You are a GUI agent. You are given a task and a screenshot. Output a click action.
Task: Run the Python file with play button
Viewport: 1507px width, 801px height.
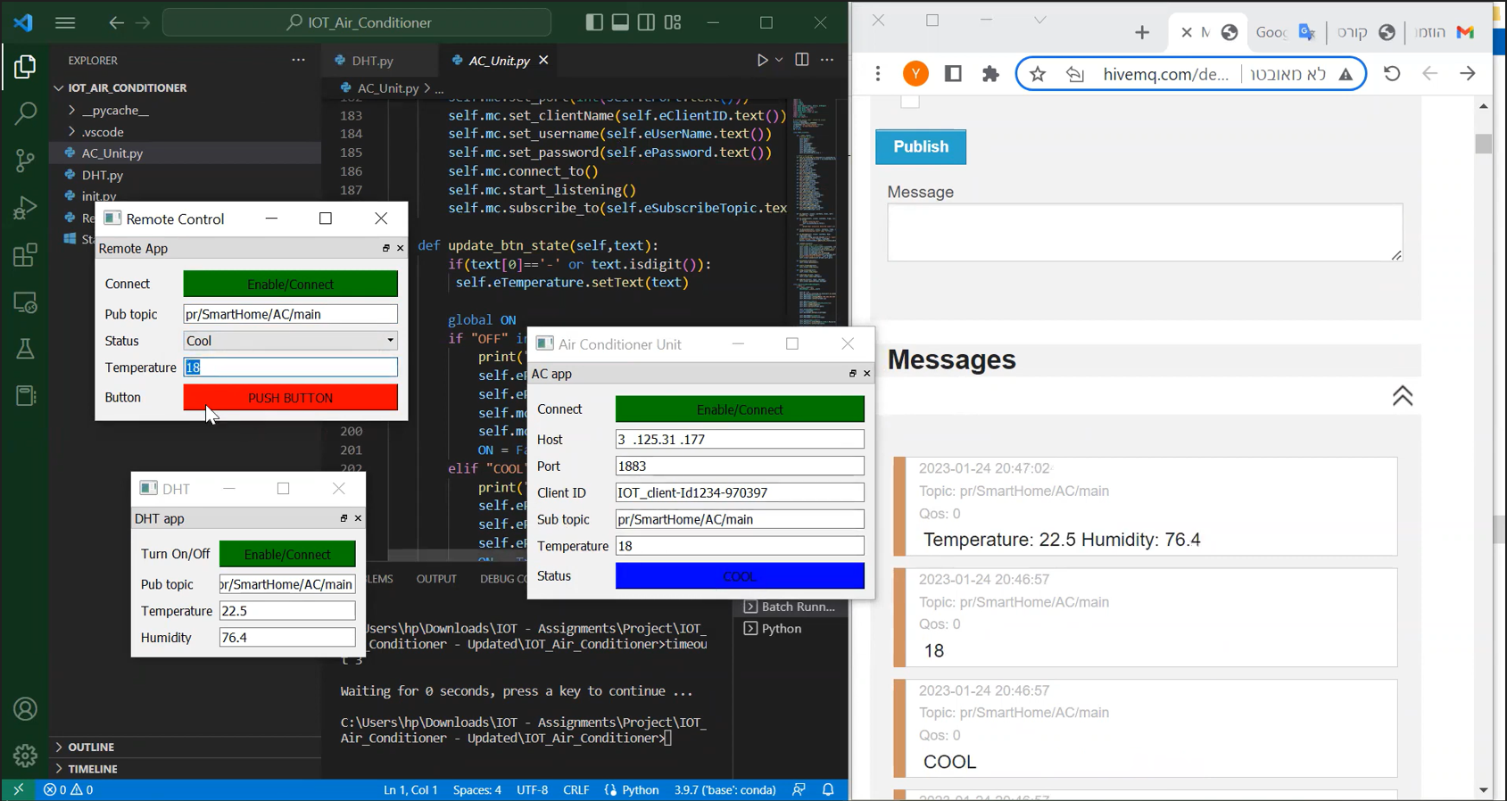(x=762, y=60)
